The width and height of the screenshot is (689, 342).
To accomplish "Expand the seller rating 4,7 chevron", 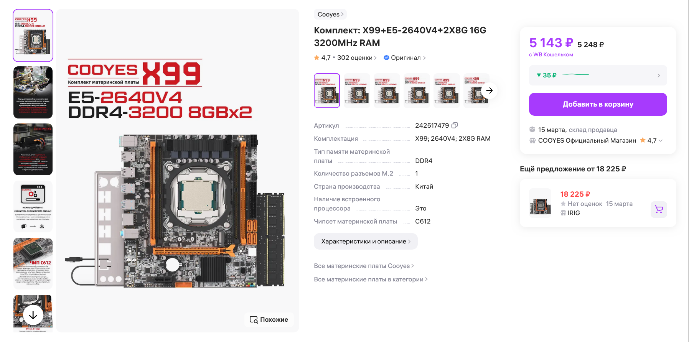I will tap(661, 141).
